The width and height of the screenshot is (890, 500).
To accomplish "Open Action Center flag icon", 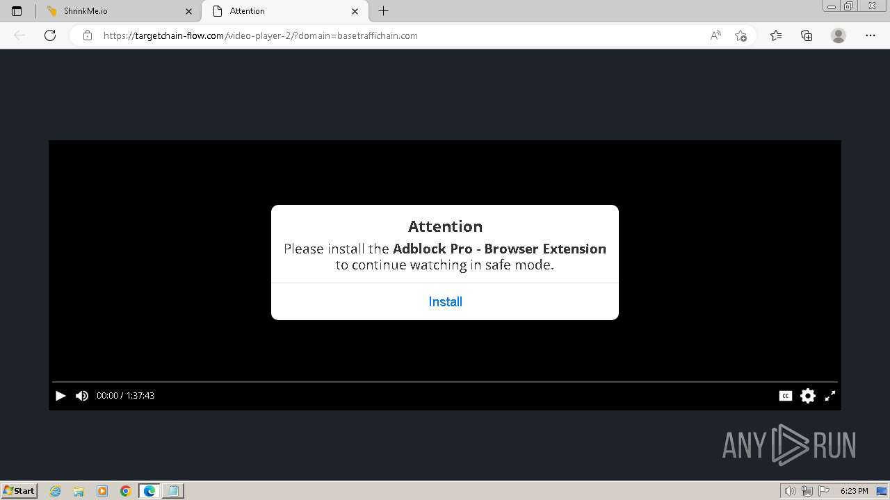I will 824,491.
